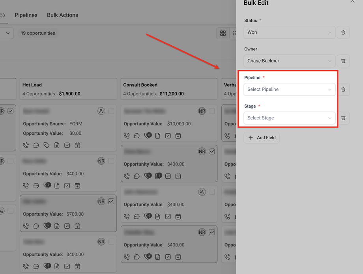Open tags badge 5 on $10,000.00 card
Screen dimensions: 363x274
(x=148, y=135)
